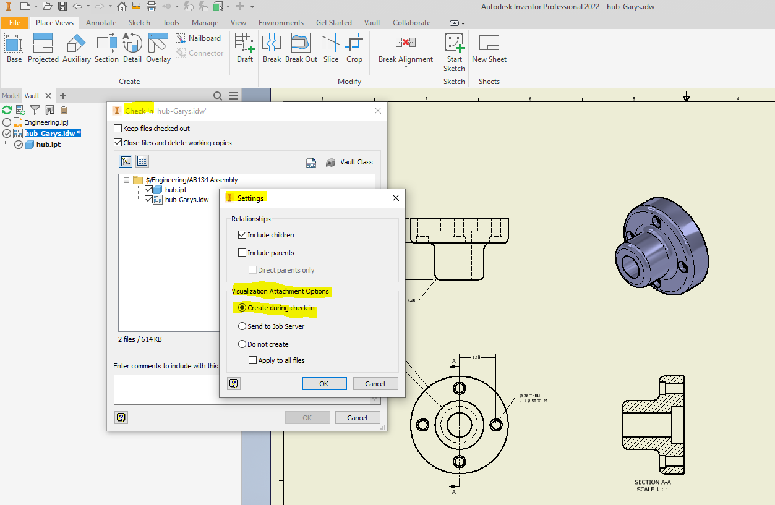Select the Break Out tool
This screenshot has width=775, height=505.
[x=301, y=48]
